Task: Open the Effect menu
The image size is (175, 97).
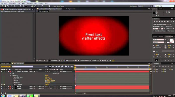Action: (x=23, y=4)
